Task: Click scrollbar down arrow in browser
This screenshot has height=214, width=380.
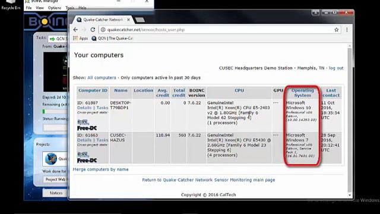Action: click(350, 195)
